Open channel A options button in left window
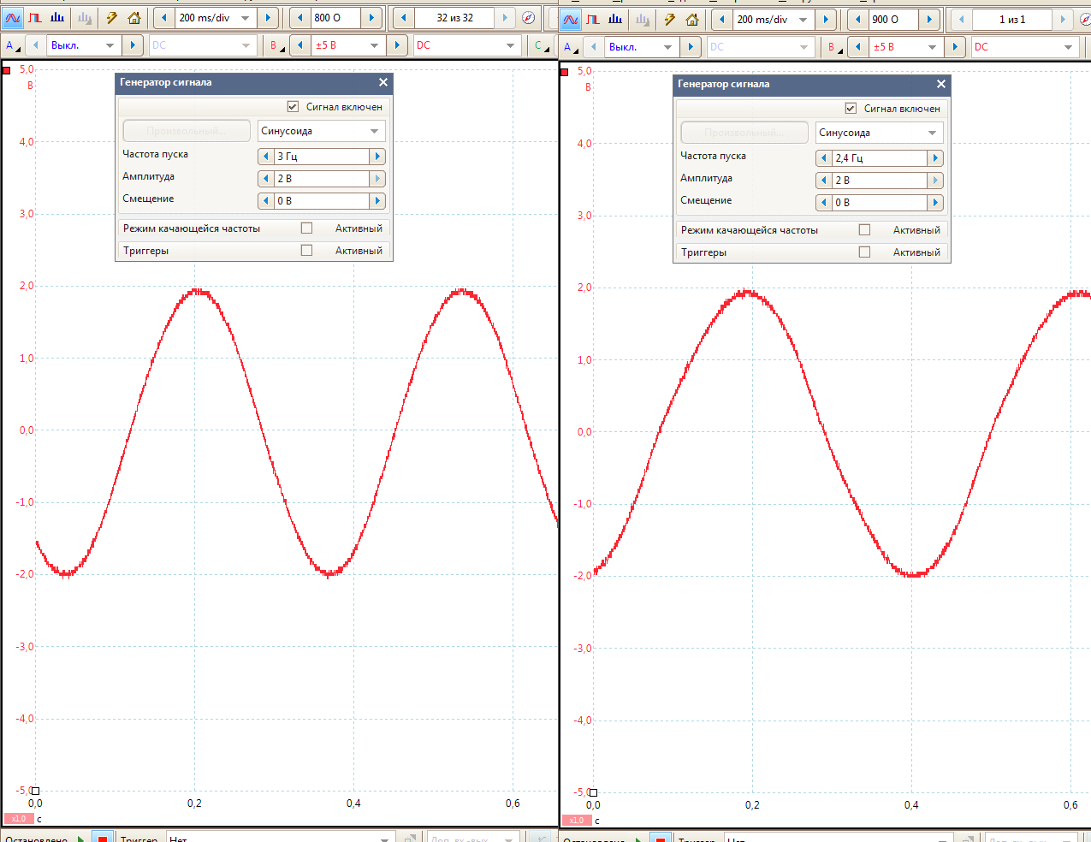Screen dimensions: 1091x842 point(12,45)
